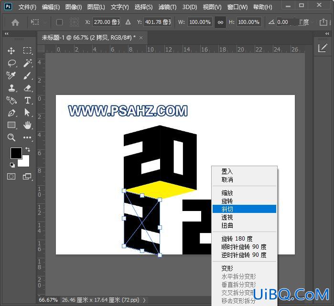Screen dimensions: 334x306
Task: Set the foreground color black swatch
Action: pos(16,153)
